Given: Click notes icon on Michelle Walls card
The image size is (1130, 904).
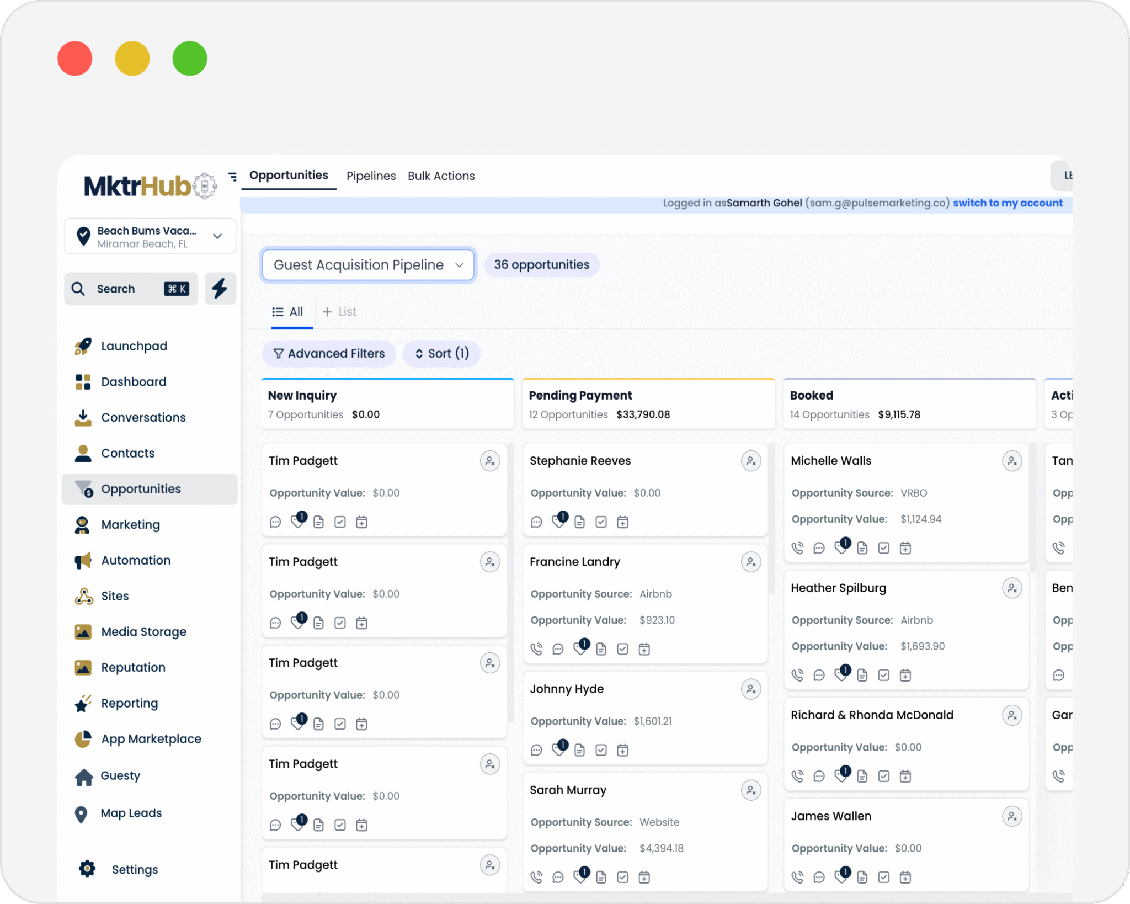Looking at the screenshot, I should 862,549.
